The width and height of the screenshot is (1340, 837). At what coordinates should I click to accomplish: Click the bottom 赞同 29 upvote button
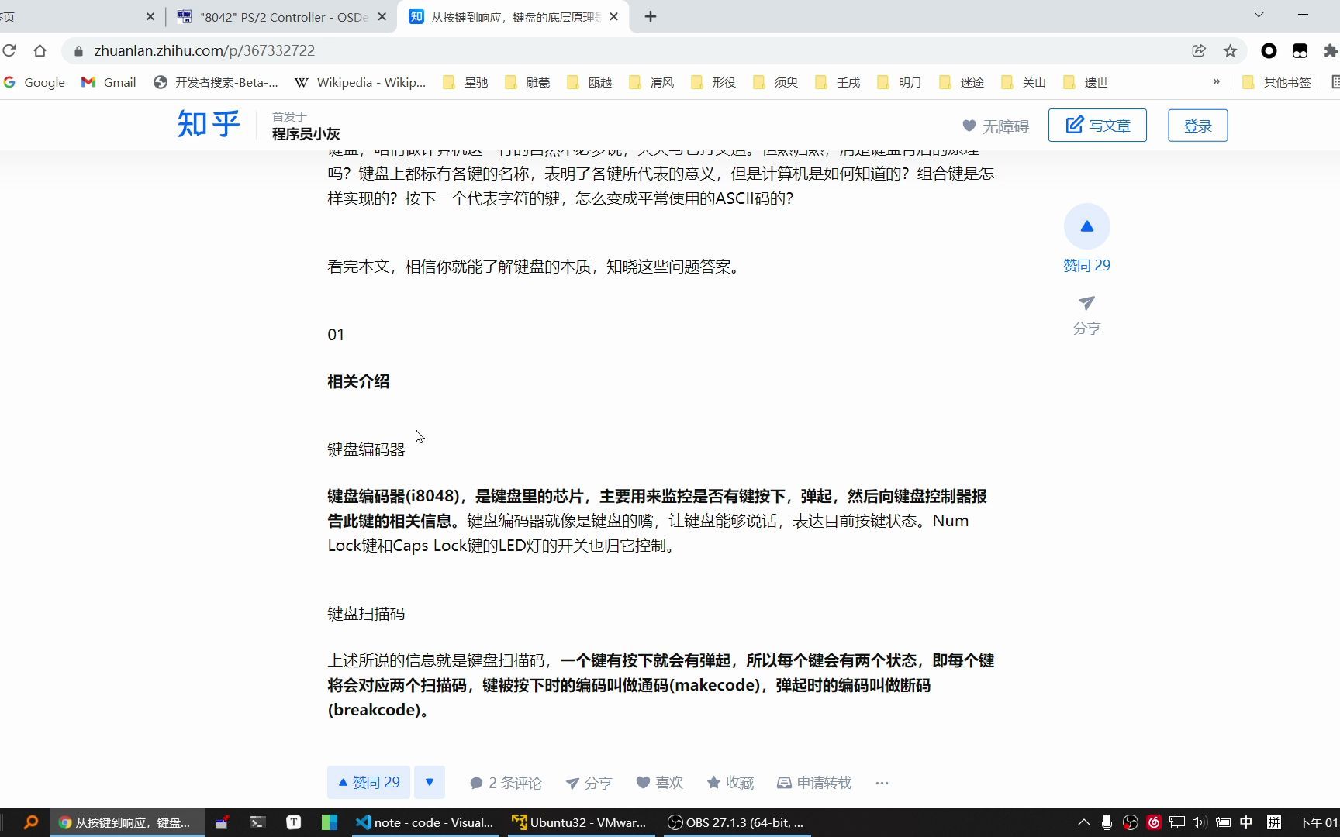(368, 783)
